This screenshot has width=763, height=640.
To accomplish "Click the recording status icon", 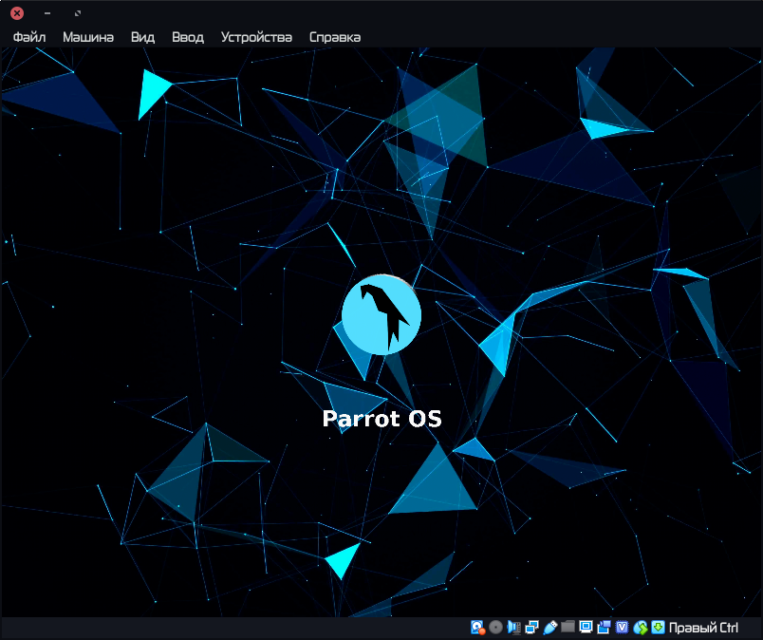I will (604, 628).
